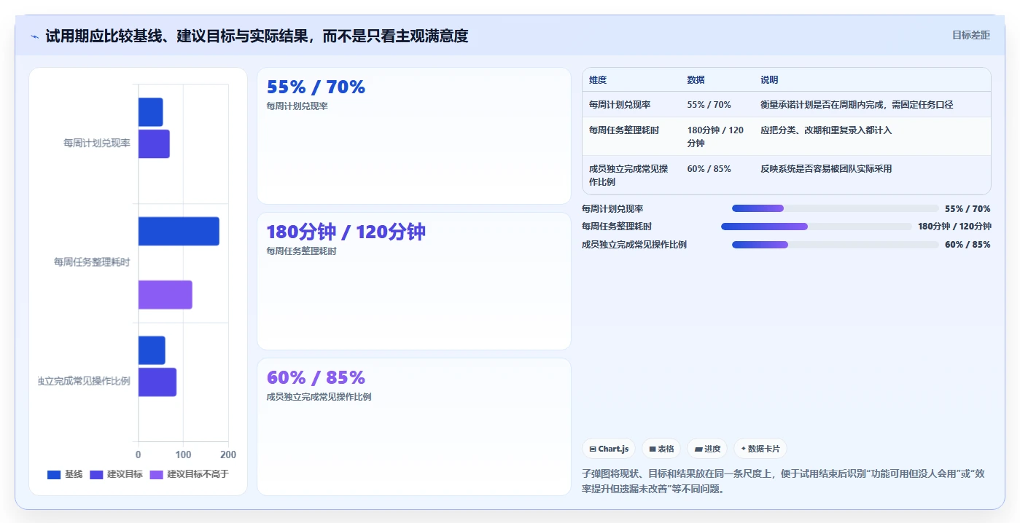The image size is (1020, 523).
Task: Toggle the 建议目标 legend color swatch
Action: click(96, 474)
